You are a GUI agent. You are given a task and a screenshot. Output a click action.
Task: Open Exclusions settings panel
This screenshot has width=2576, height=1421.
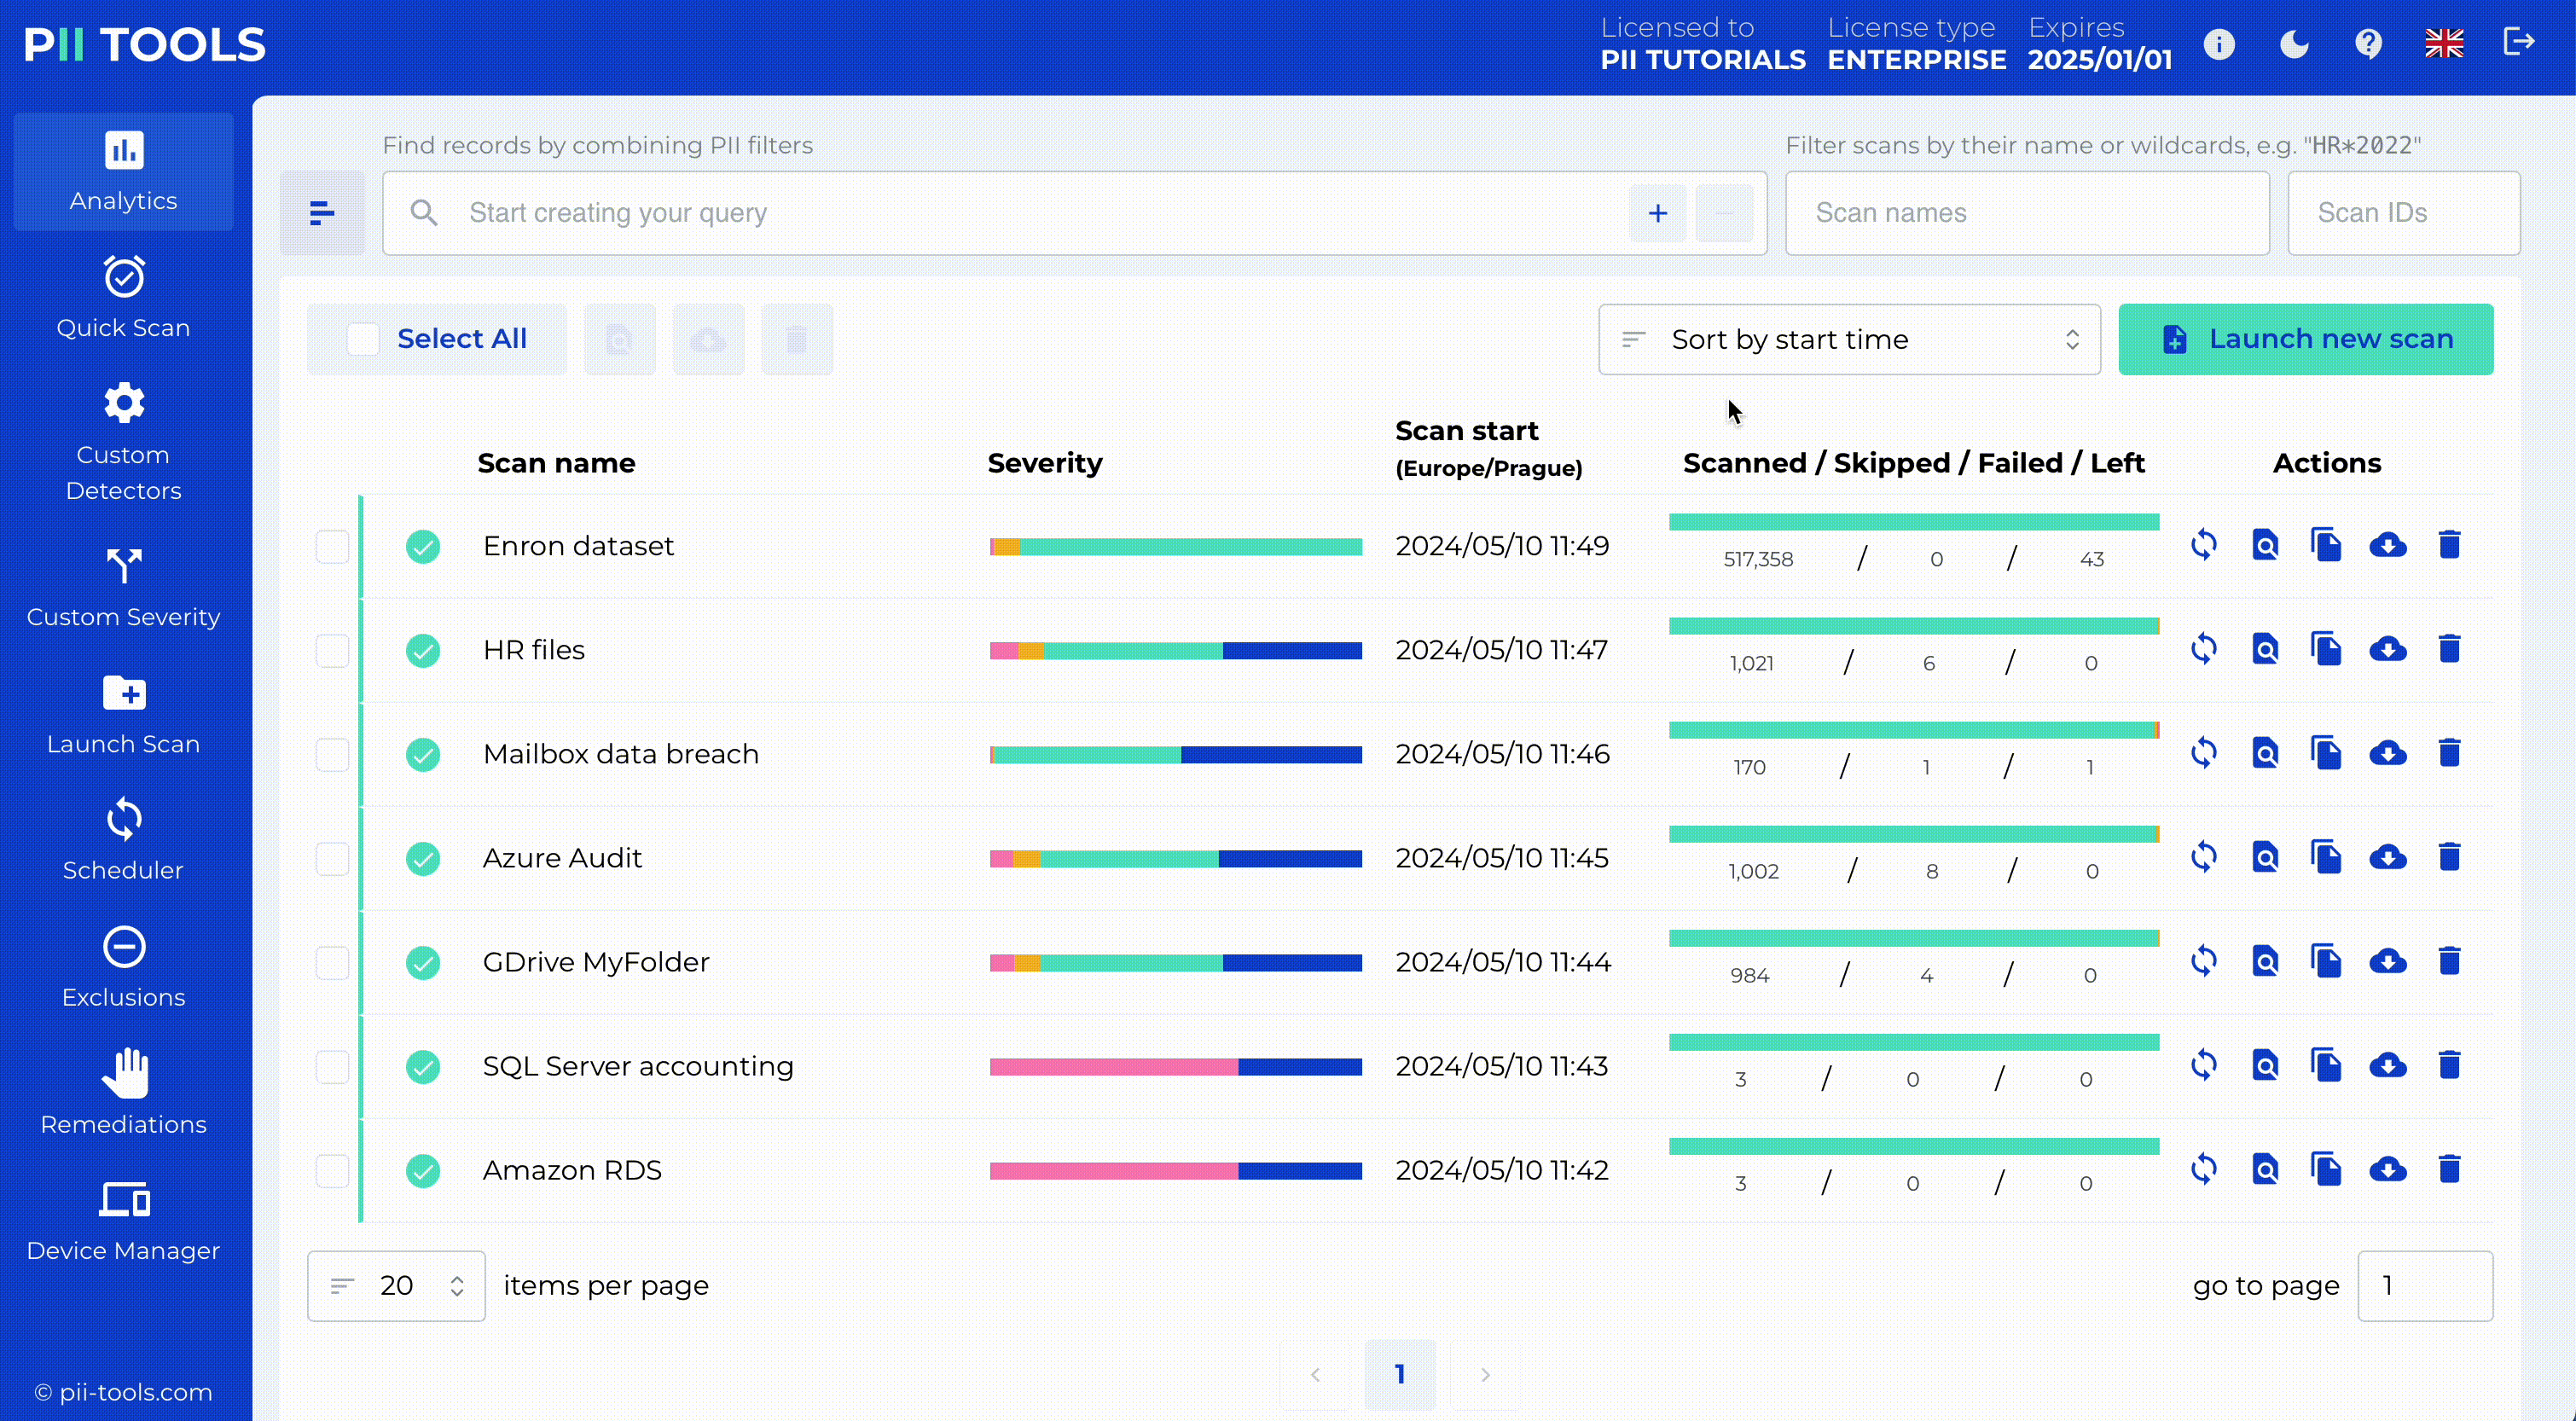click(123, 970)
